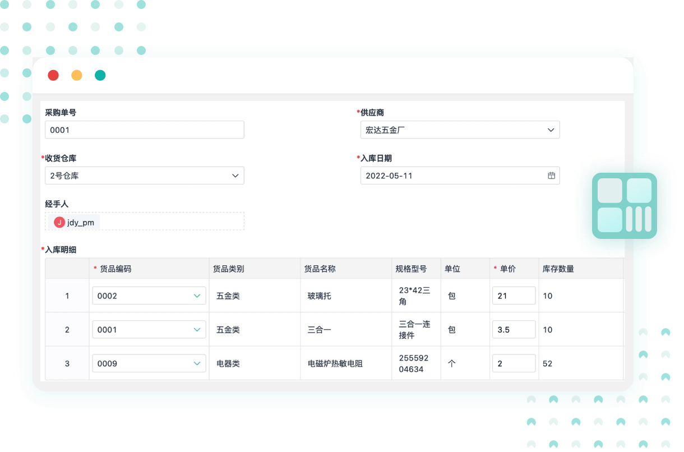Click the 单价 input with value 3.5
Viewport: 684px width, 452px height.
[x=514, y=330]
